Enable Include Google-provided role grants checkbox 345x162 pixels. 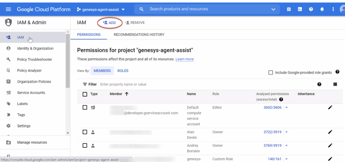[271, 72]
